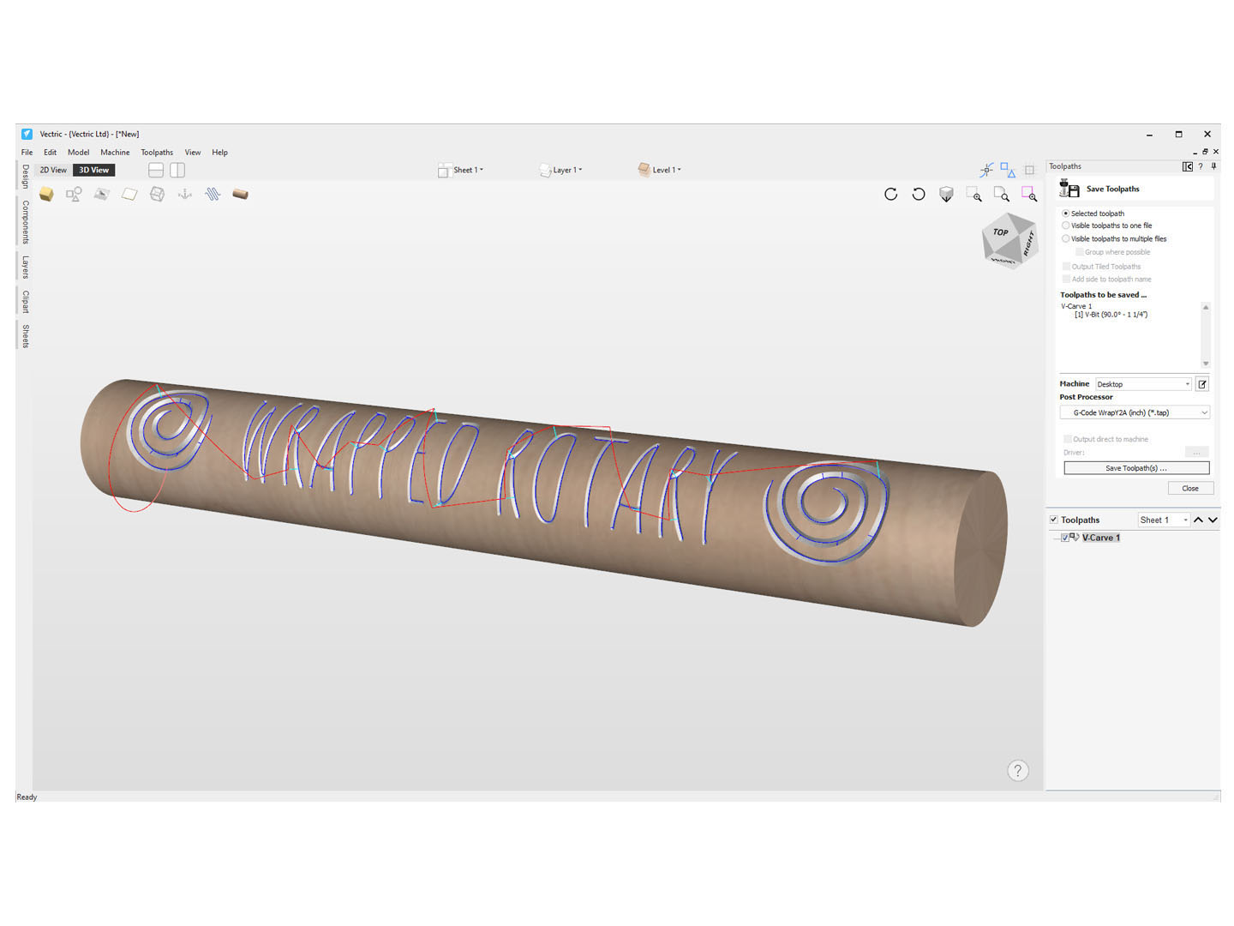Click the wooden cylinder rotary view icon

[x=241, y=195]
